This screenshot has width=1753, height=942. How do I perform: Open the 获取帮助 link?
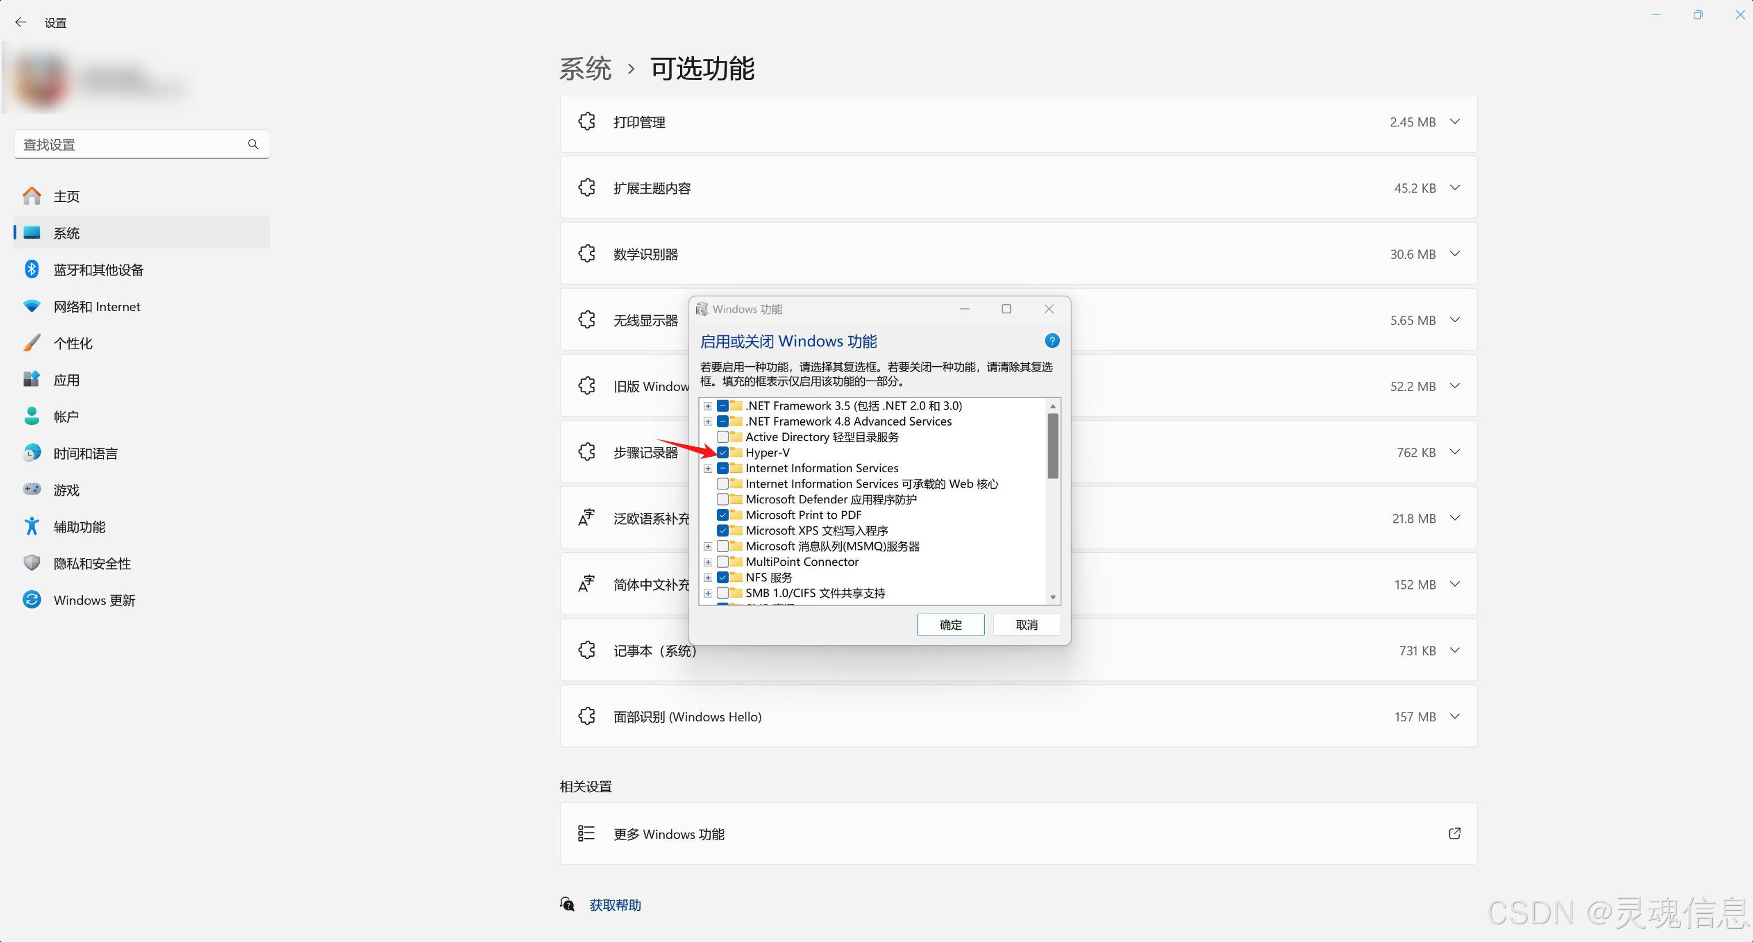click(x=614, y=905)
